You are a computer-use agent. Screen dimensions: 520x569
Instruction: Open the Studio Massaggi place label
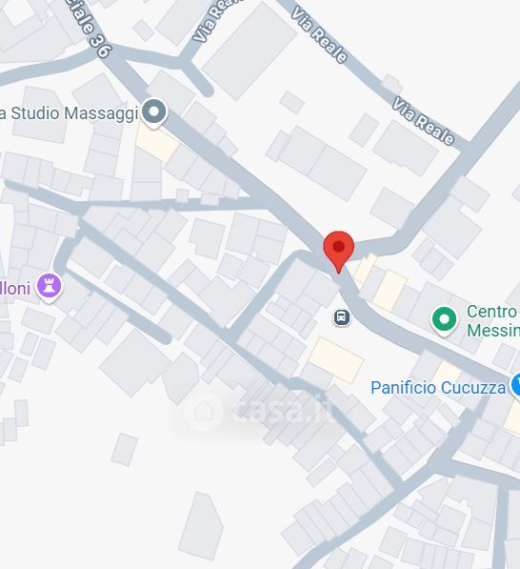70,113
